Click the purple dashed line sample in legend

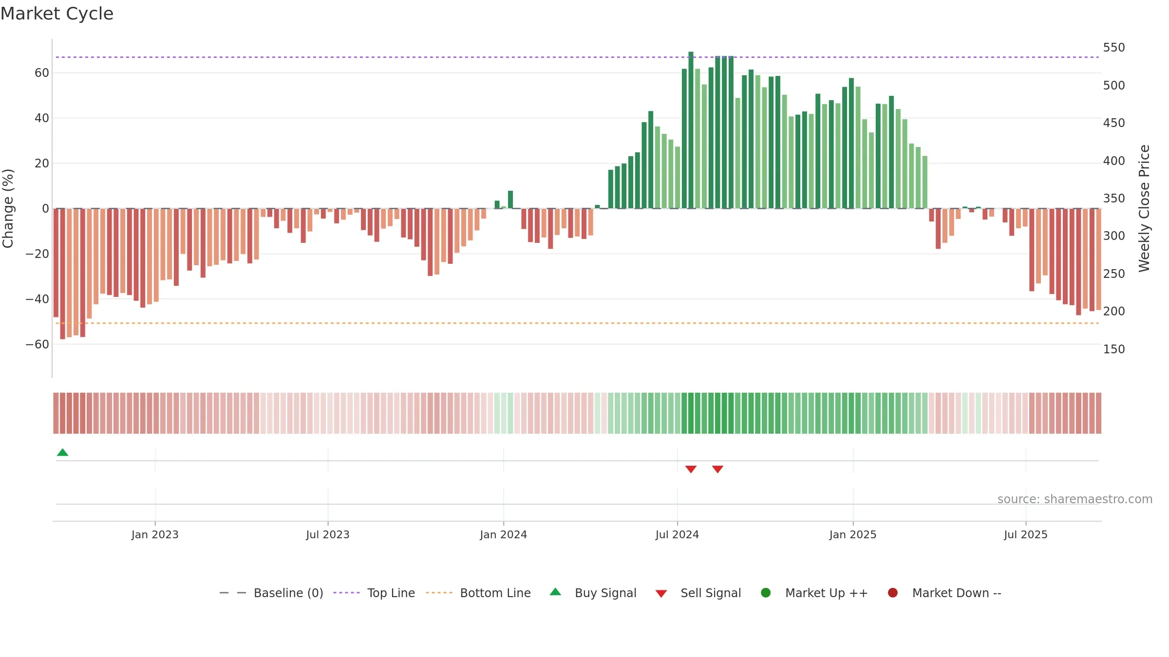[346, 593]
